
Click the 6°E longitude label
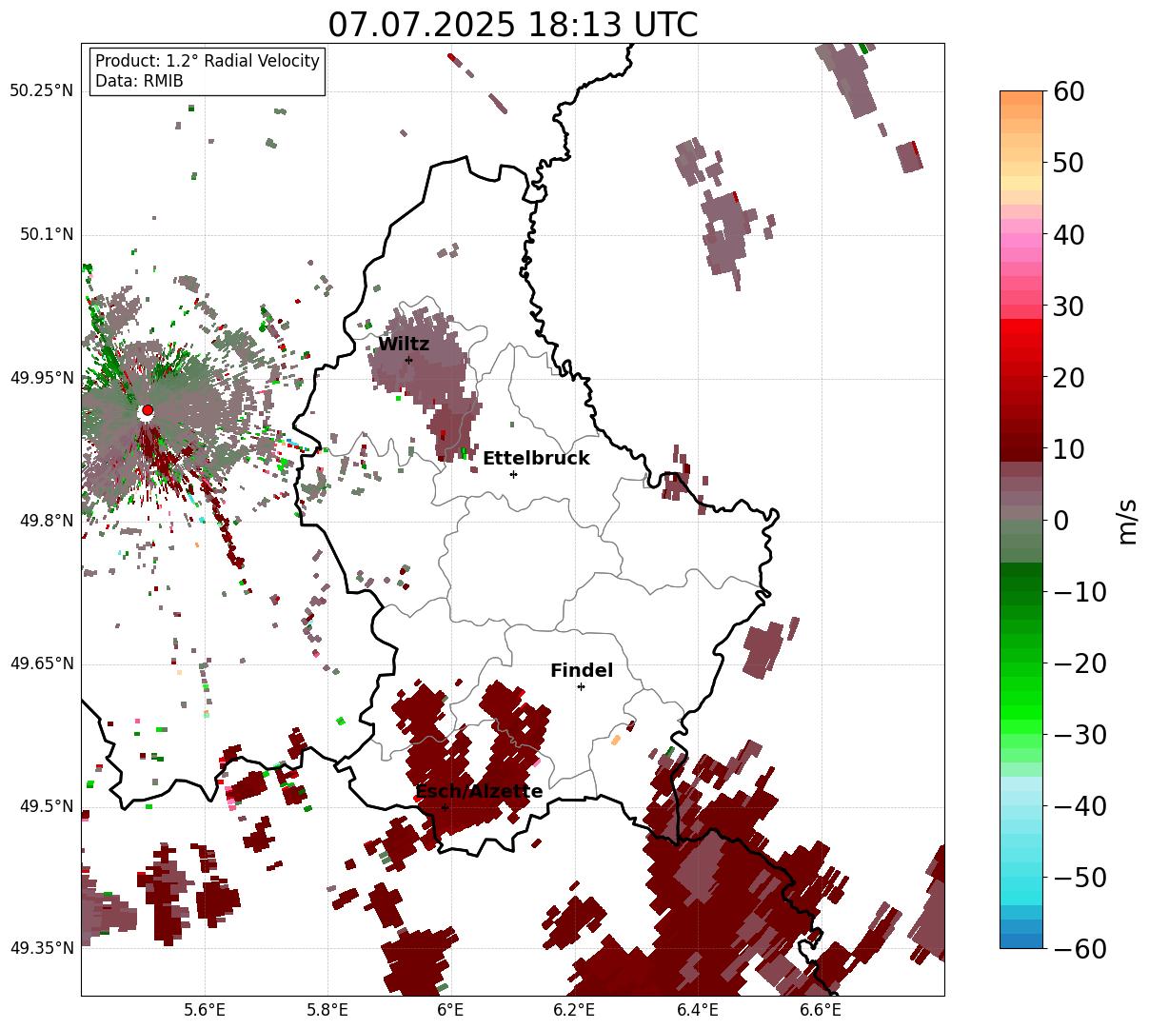[450, 1011]
